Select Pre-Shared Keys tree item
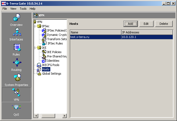This screenshot has height=121, width=177. click(57, 56)
